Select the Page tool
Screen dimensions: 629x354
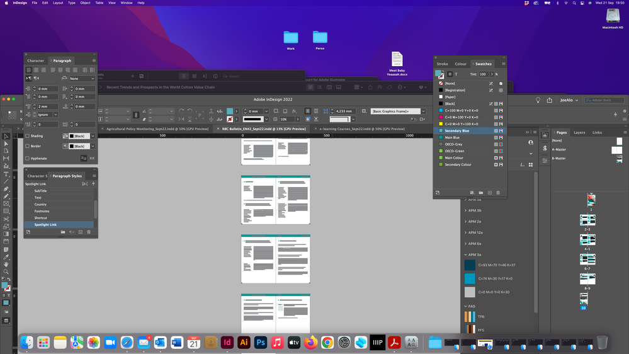tap(6, 151)
